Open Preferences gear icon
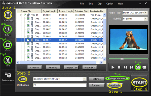This screenshot has width=151, height=96. (8, 75)
